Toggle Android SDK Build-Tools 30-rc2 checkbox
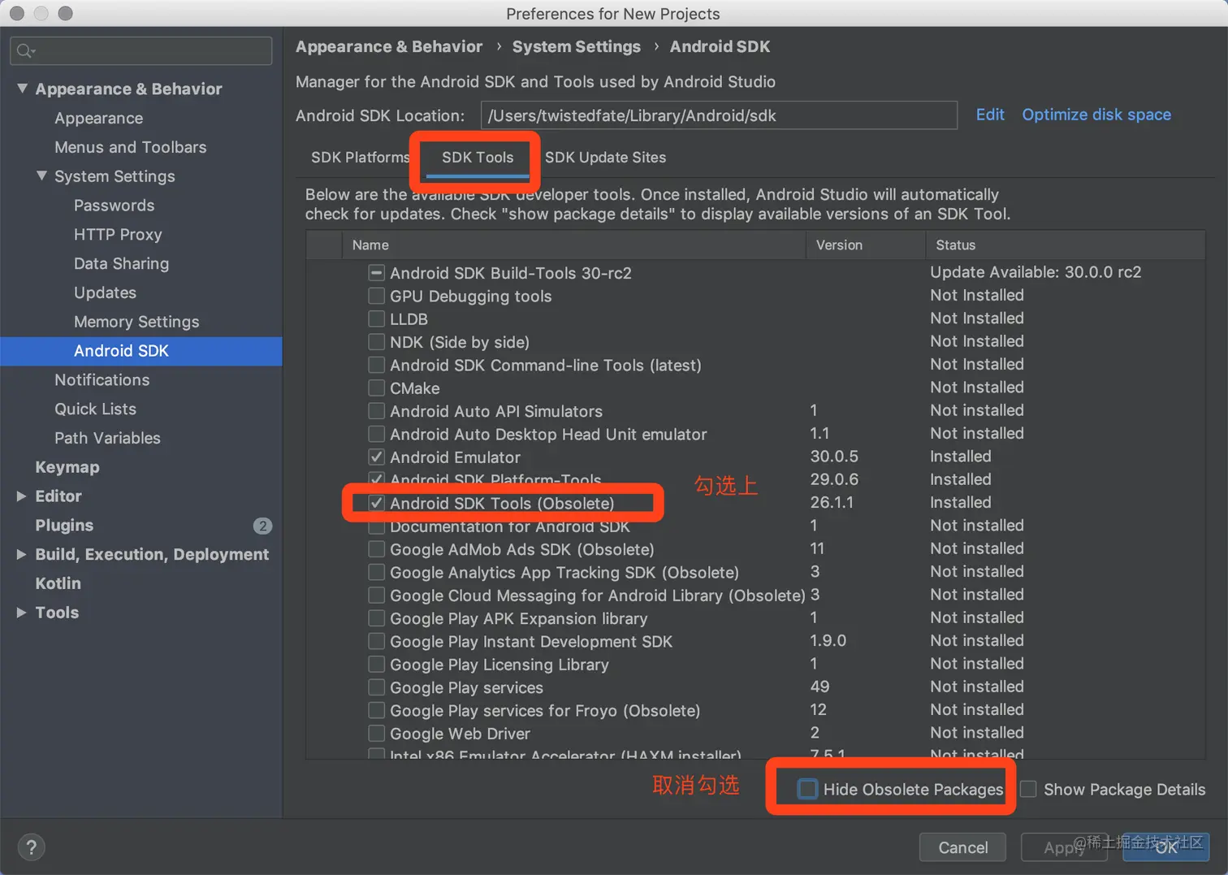 [376, 273]
